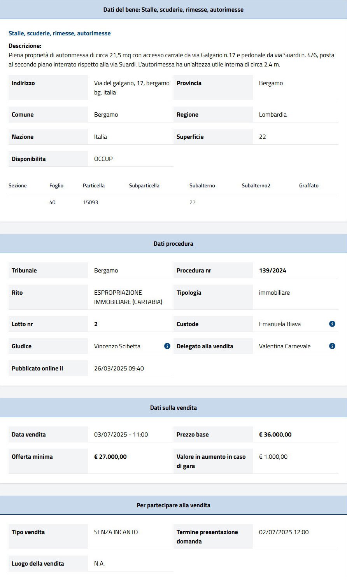
Task: Click the Comune value 'Bergamo'
Action: coord(106,115)
